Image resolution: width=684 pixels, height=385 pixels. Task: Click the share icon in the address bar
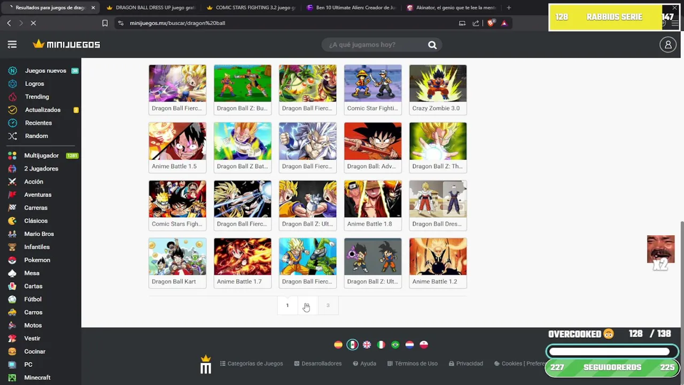tap(476, 23)
